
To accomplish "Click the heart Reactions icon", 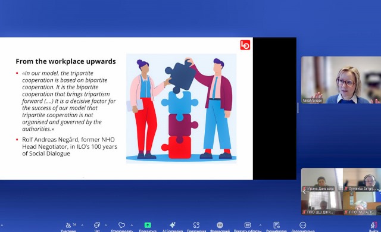I will click(121, 225).
